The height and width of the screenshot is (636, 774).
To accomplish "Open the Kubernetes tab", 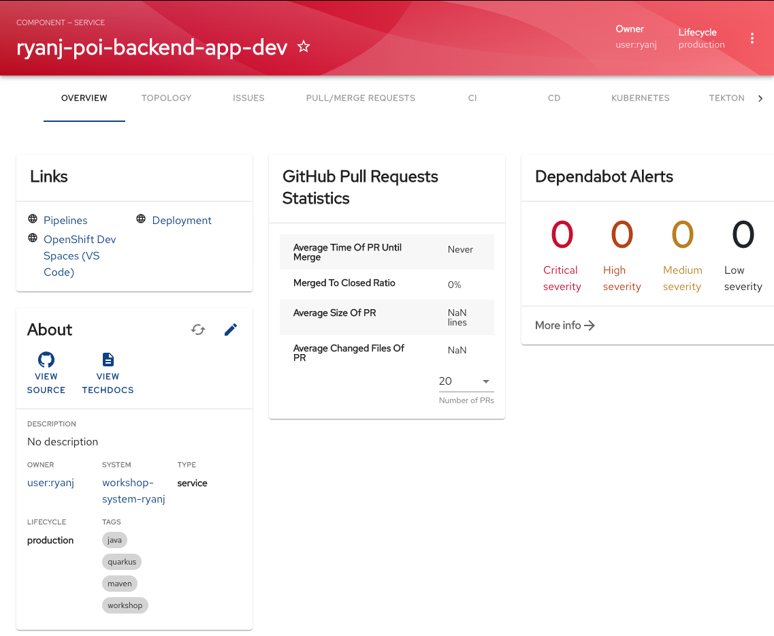I will [640, 98].
